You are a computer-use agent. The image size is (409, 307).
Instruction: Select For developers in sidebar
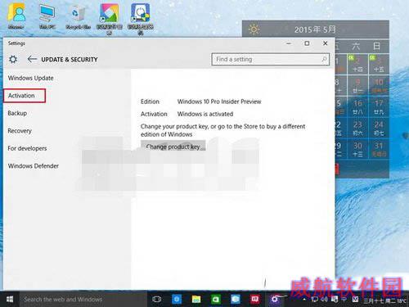point(27,148)
